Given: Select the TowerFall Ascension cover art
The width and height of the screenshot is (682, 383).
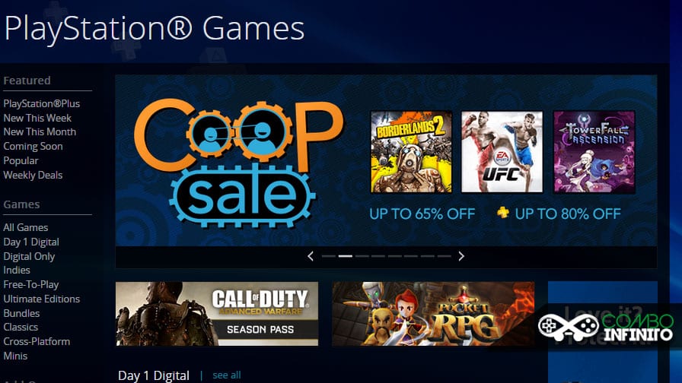Looking at the screenshot, I should tap(594, 151).
